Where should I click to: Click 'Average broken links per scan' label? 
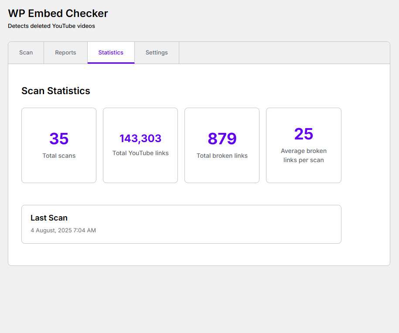tap(304, 156)
